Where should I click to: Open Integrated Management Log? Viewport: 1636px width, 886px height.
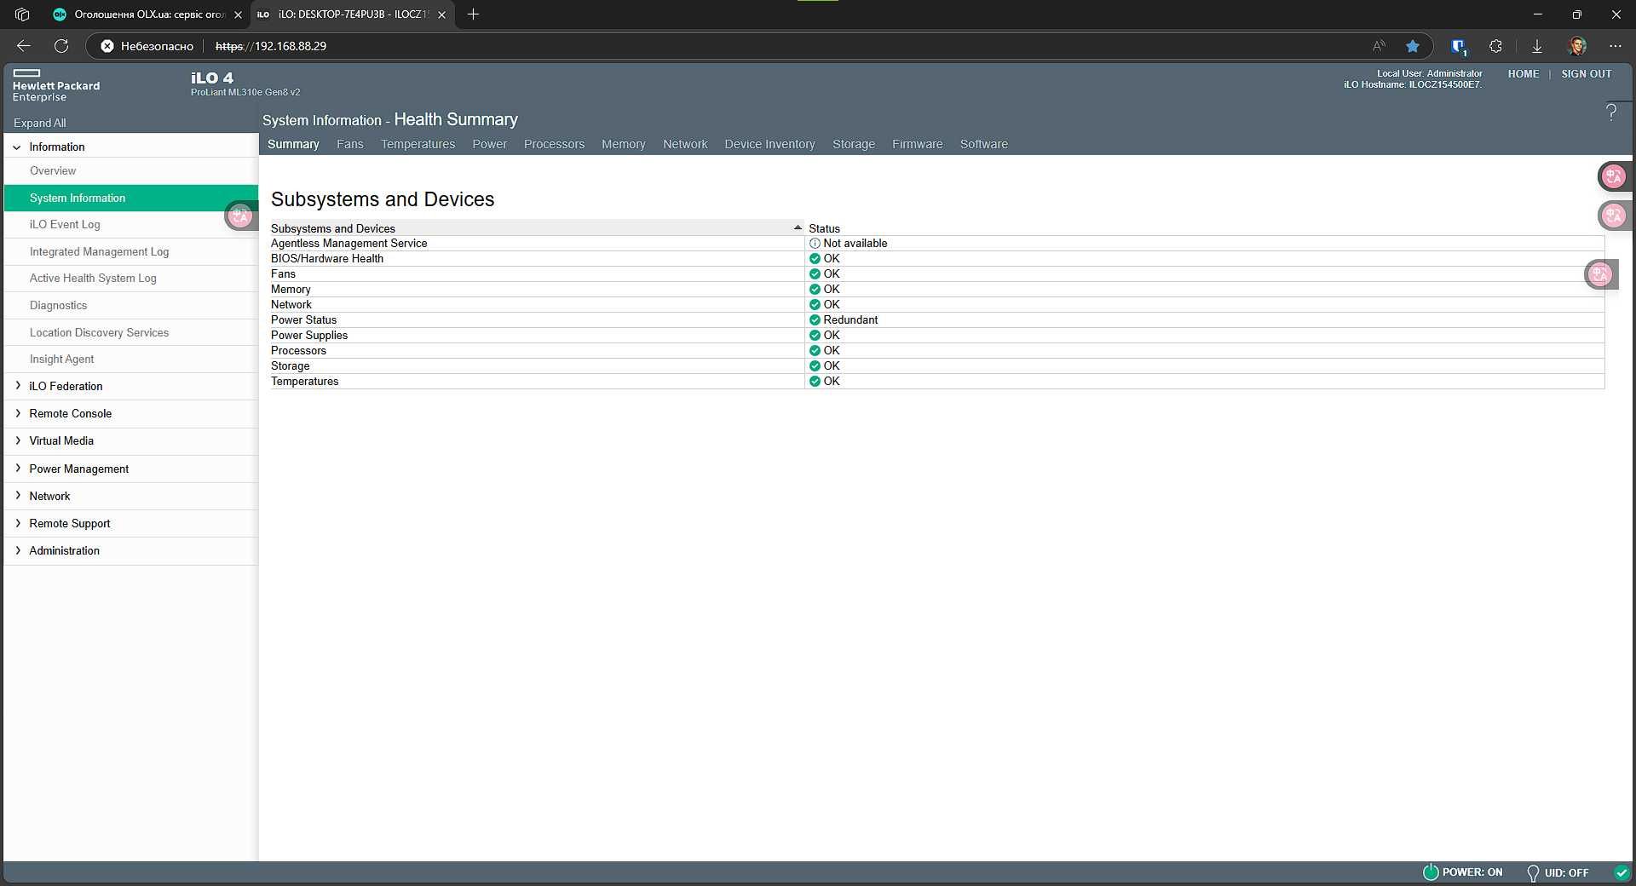(x=130, y=252)
